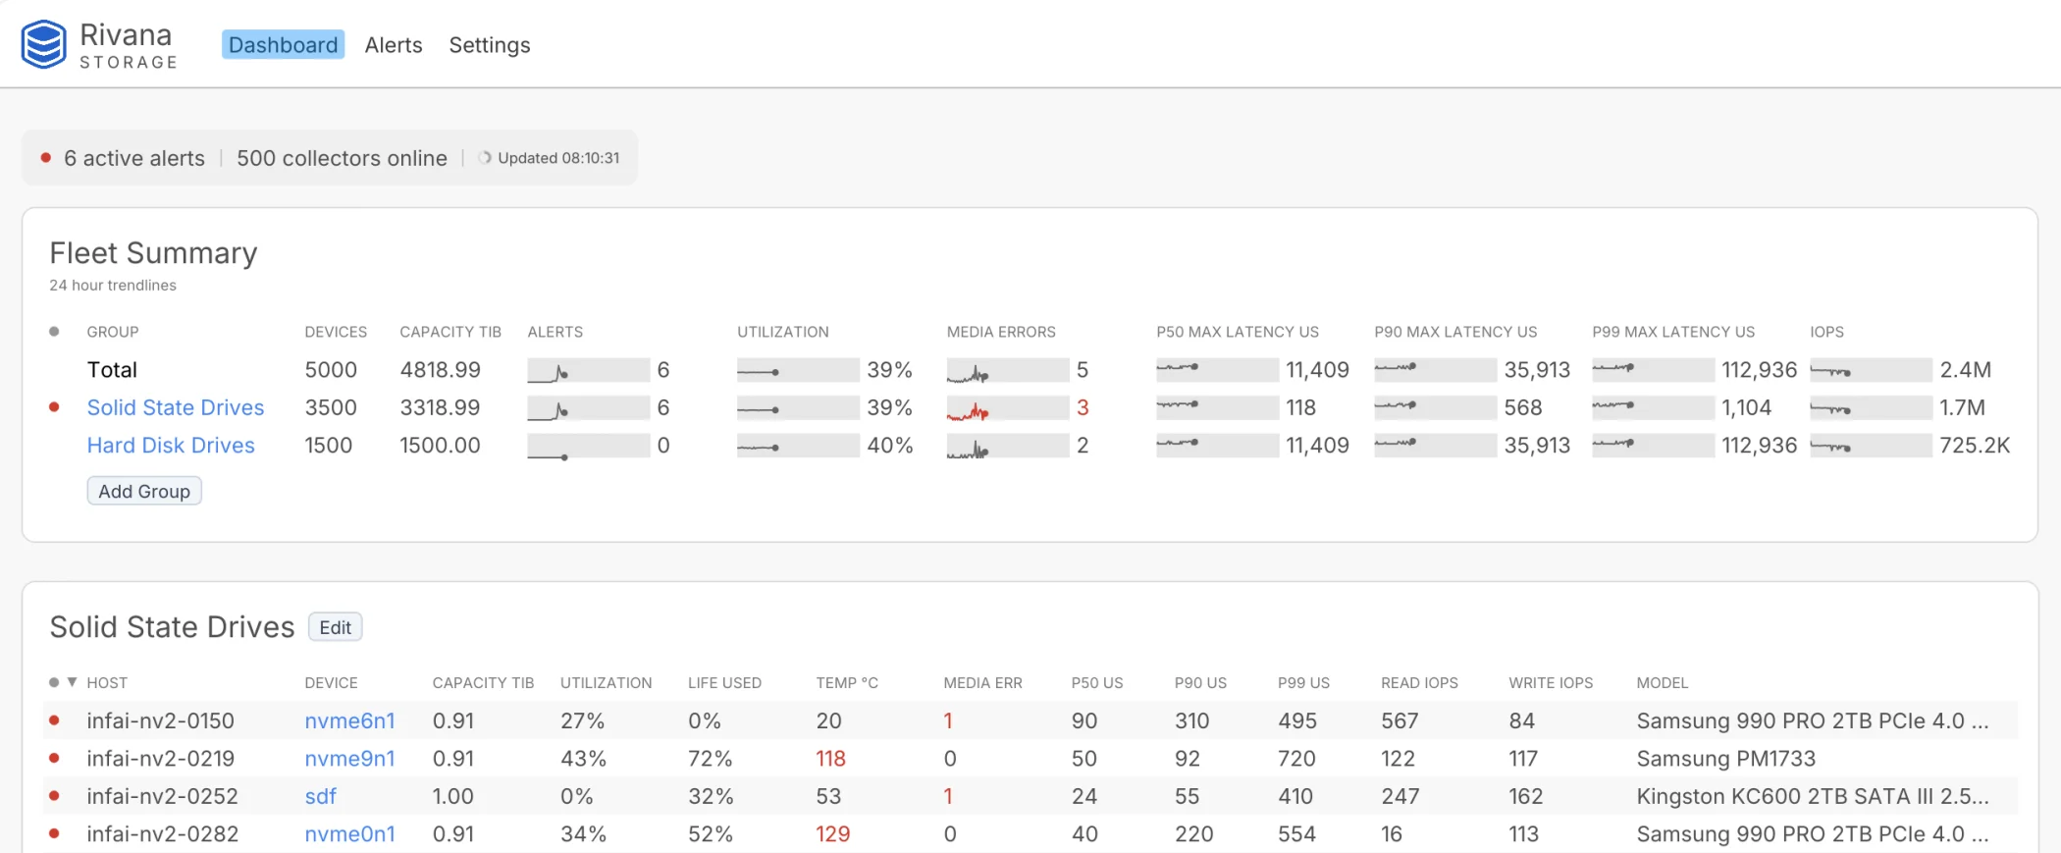Click the refresh spinner beside Updated 08:10:31

coord(485,157)
